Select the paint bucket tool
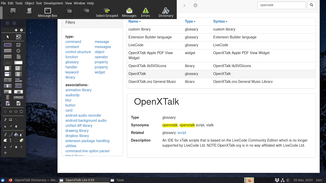The width and height of the screenshot is (326, 183). click(16, 135)
